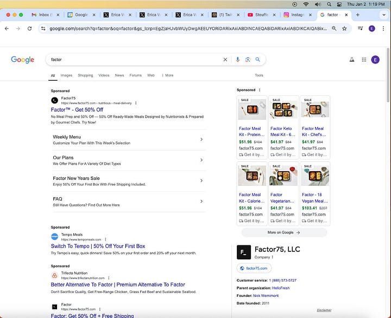Click the address bar URL

tap(188, 29)
